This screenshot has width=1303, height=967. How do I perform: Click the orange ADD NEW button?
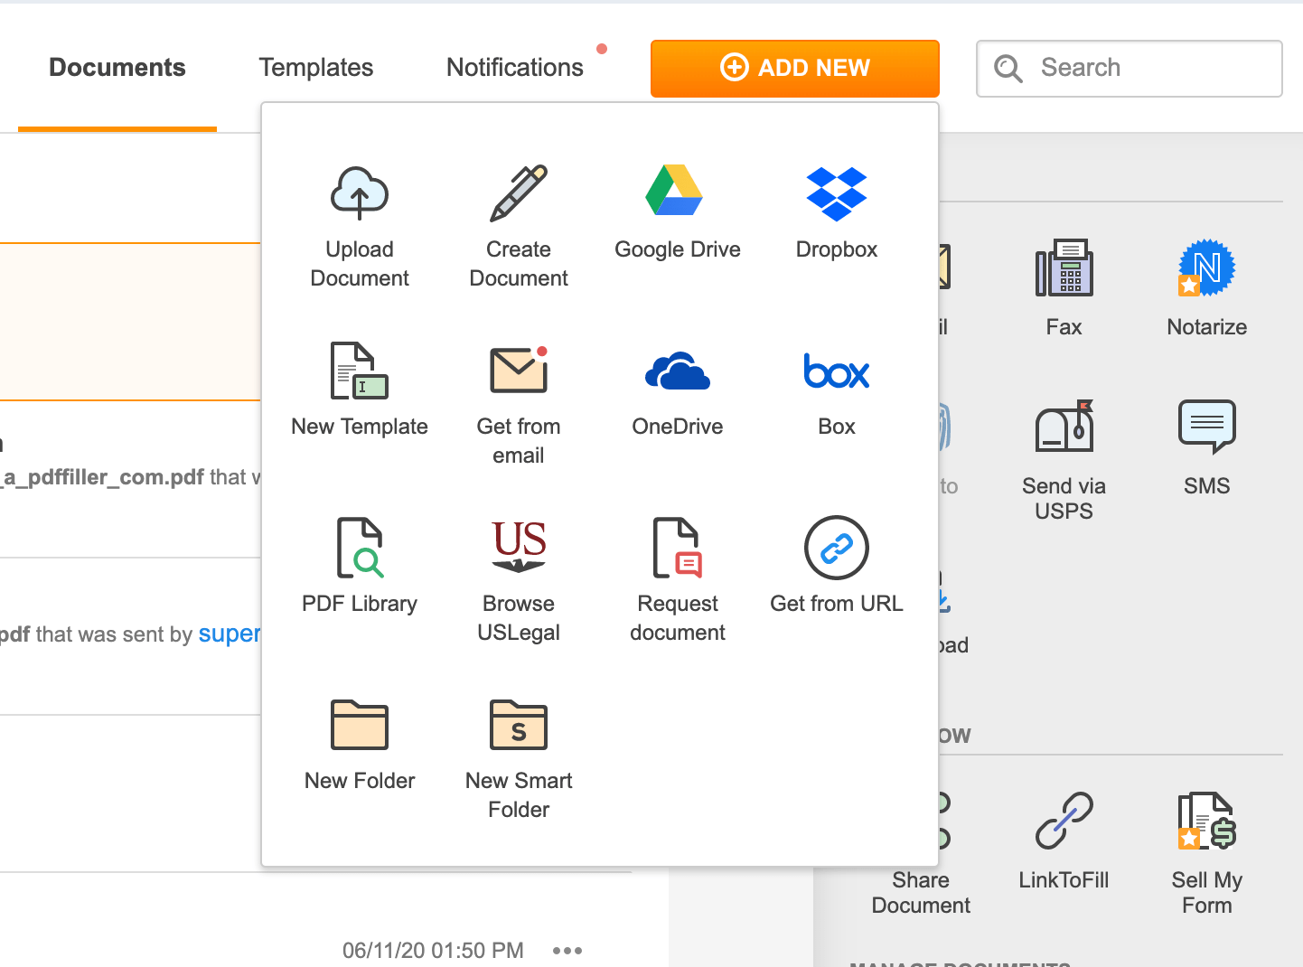point(795,69)
